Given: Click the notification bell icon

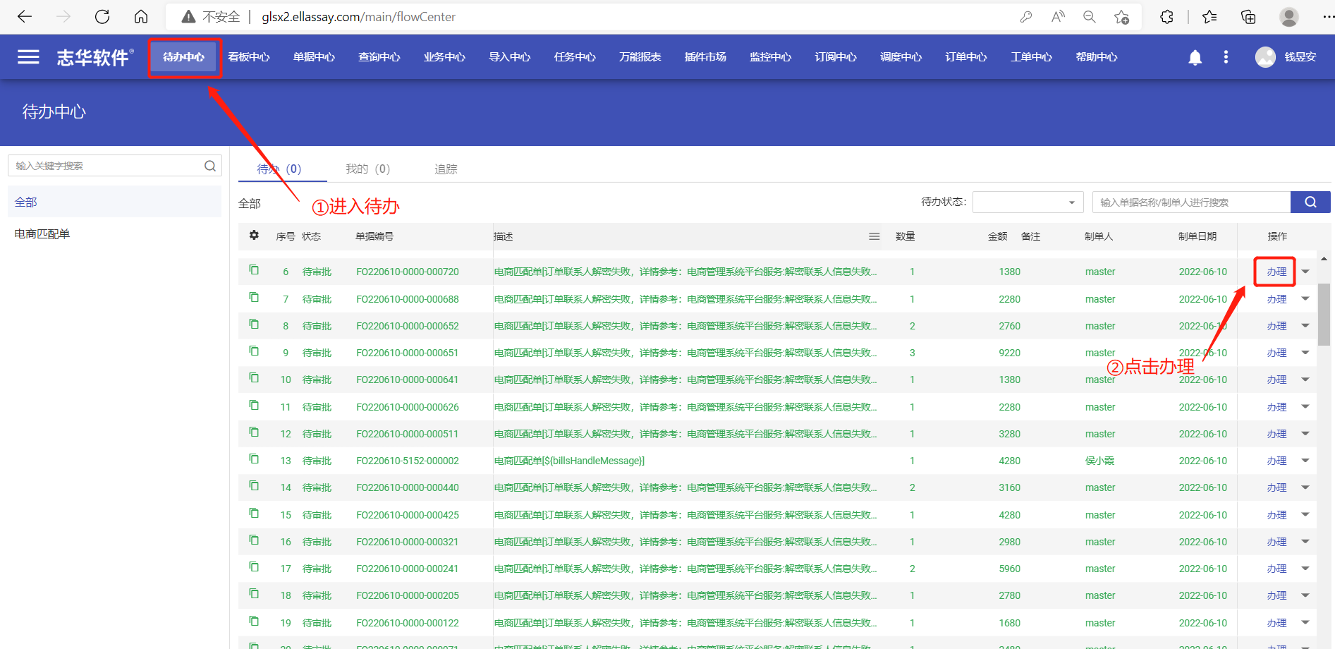Looking at the screenshot, I should point(1195,57).
